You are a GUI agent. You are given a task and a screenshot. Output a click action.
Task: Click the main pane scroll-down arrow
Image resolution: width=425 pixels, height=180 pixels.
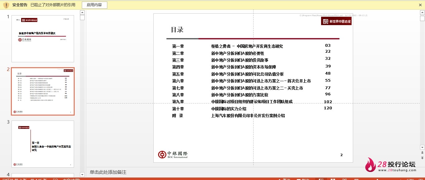pos(422,147)
